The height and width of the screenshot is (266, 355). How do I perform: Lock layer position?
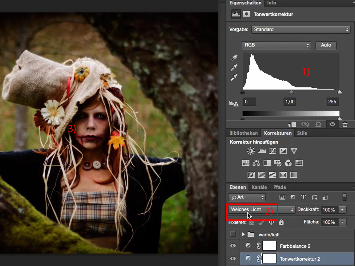(271, 223)
